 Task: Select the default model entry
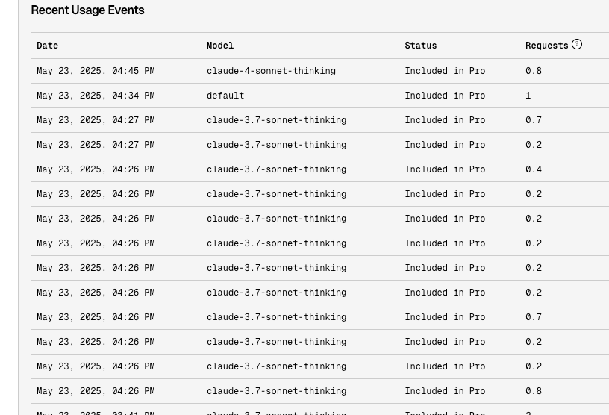click(x=225, y=96)
